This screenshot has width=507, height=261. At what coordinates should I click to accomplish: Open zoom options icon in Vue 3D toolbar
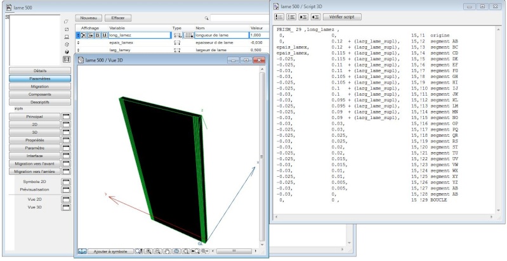[x=139, y=251]
